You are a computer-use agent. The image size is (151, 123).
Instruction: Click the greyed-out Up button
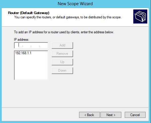(62, 62)
